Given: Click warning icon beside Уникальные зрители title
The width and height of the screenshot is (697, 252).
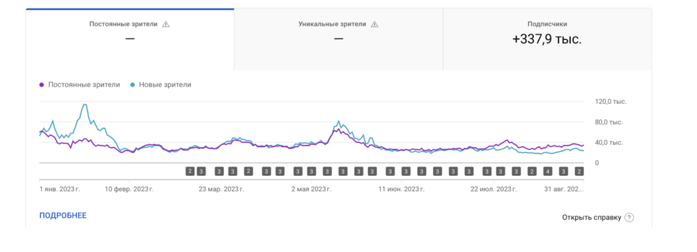Looking at the screenshot, I should tap(375, 24).
